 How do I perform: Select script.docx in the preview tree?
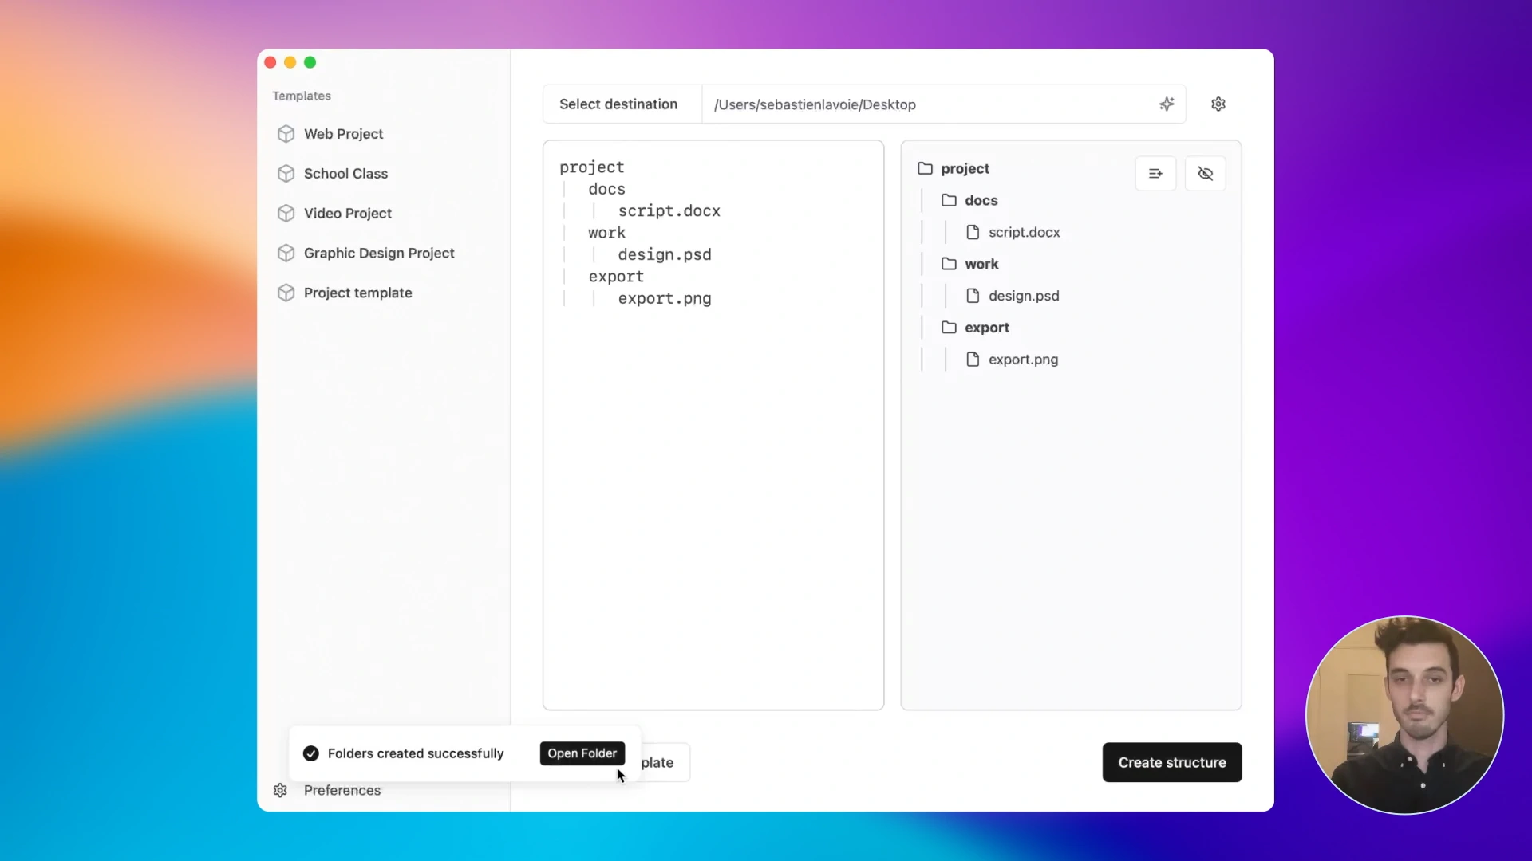coord(1024,233)
